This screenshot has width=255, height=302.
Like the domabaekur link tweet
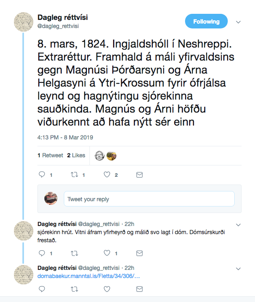(107, 289)
